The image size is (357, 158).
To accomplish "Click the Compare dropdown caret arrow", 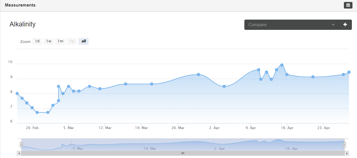I will pos(333,25).
